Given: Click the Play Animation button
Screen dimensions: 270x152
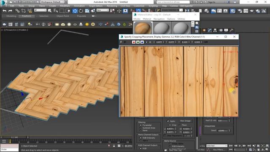Looking at the screenshot, I should pyautogui.click(x=240, y=146).
